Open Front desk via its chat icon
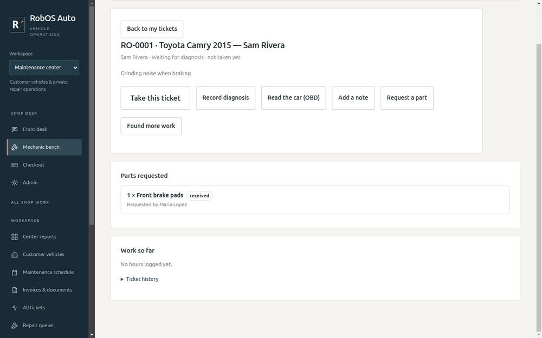 pyautogui.click(x=15, y=129)
